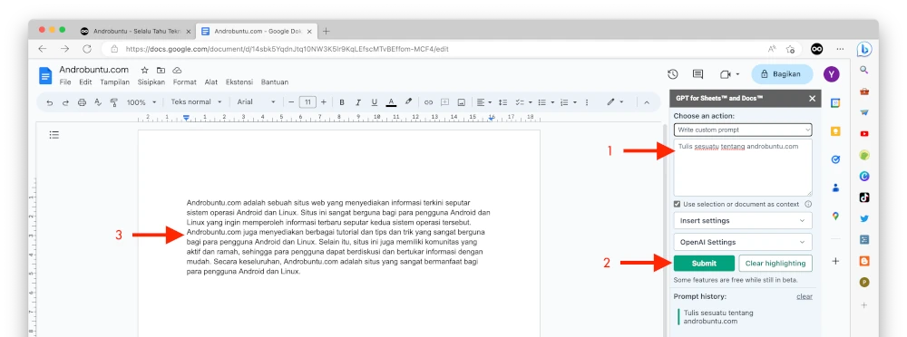Open the numbered list dropdown
Viewport: 907px width, 337px height.
pos(569,102)
